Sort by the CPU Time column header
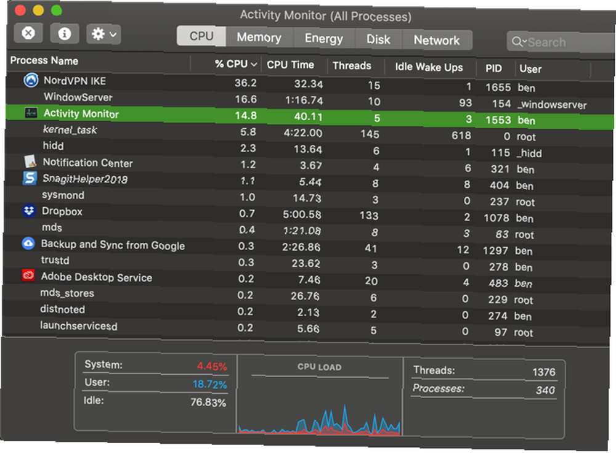The image size is (616, 453). [290, 65]
